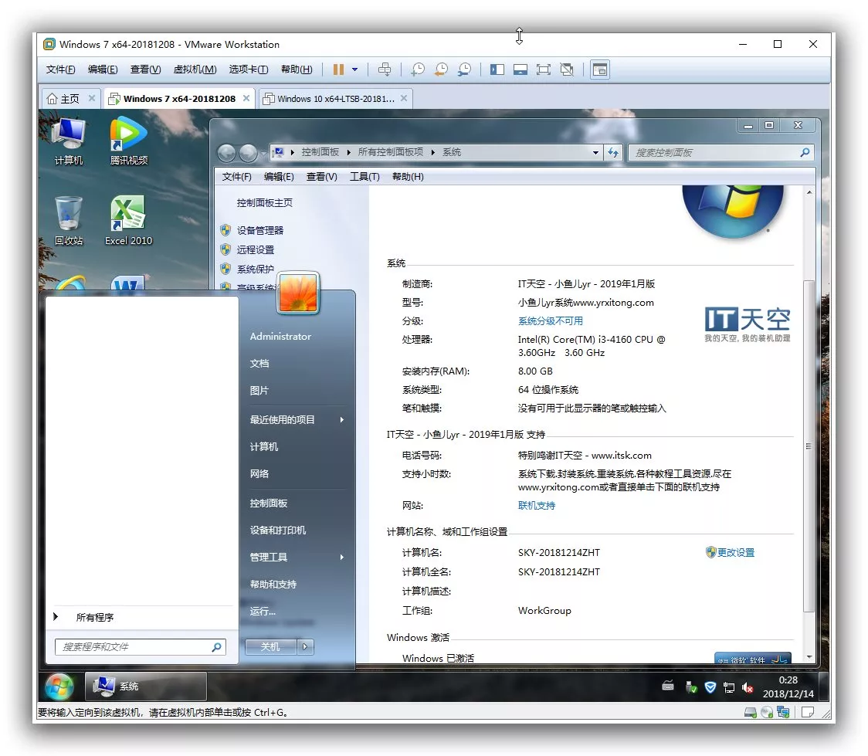
Task: Click the 更改设置 link
Action: 736,552
